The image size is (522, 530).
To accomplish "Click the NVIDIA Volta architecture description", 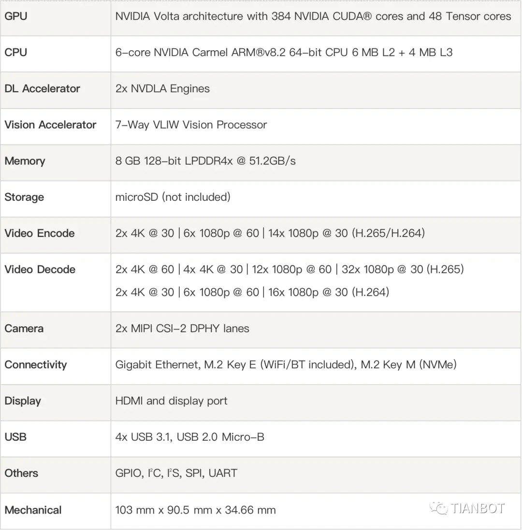I will point(313,16).
